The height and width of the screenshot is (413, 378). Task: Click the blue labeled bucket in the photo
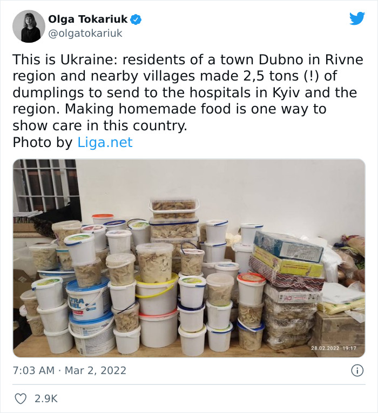(x=87, y=299)
